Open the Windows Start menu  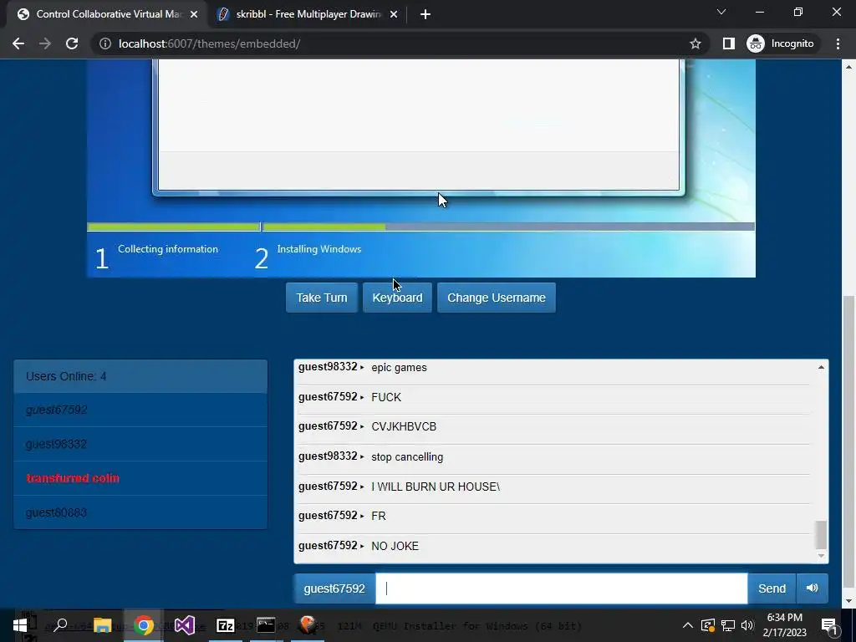pyautogui.click(x=20, y=625)
